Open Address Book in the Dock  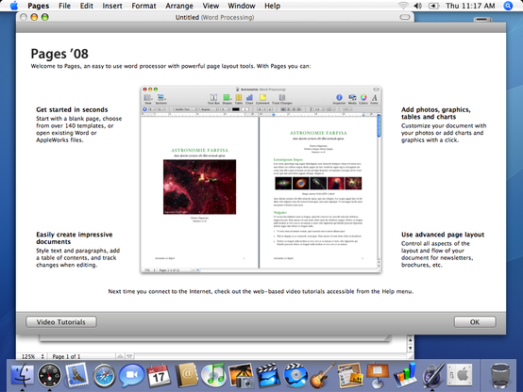pyautogui.click(x=186, y=375)
